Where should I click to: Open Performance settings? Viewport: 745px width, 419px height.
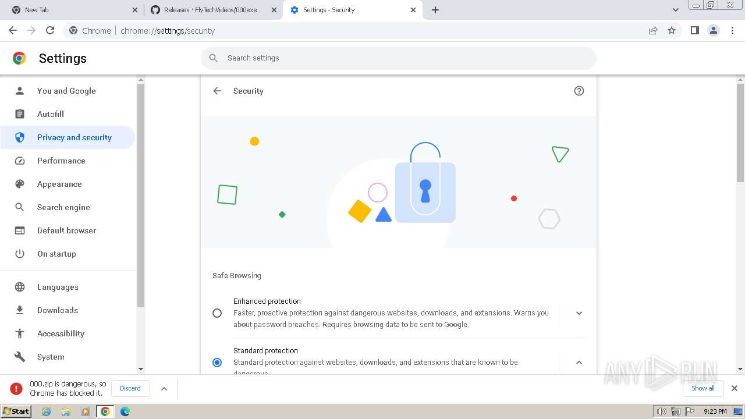(x=68, y=161)
